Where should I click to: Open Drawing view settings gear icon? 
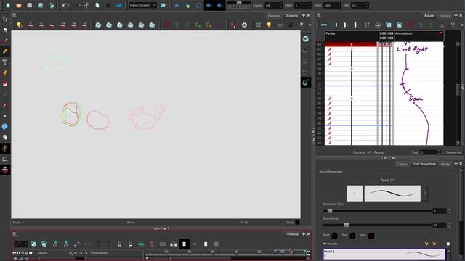[244, 25]
